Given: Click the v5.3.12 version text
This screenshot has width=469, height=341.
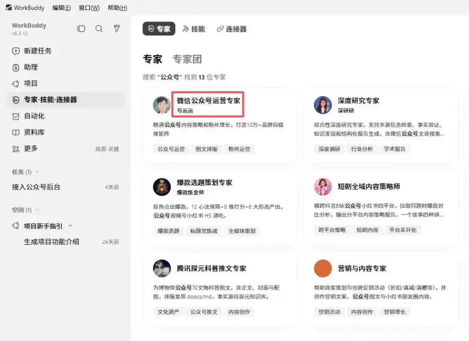Looking at the screenshot, I should coord(20,33).
